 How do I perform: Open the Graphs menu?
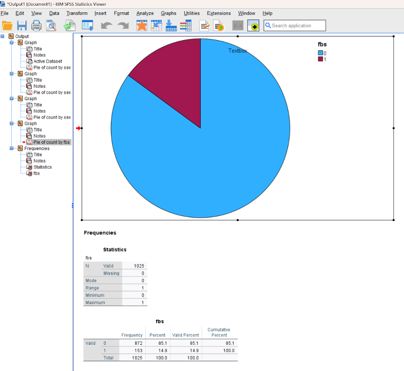[168, 13]
